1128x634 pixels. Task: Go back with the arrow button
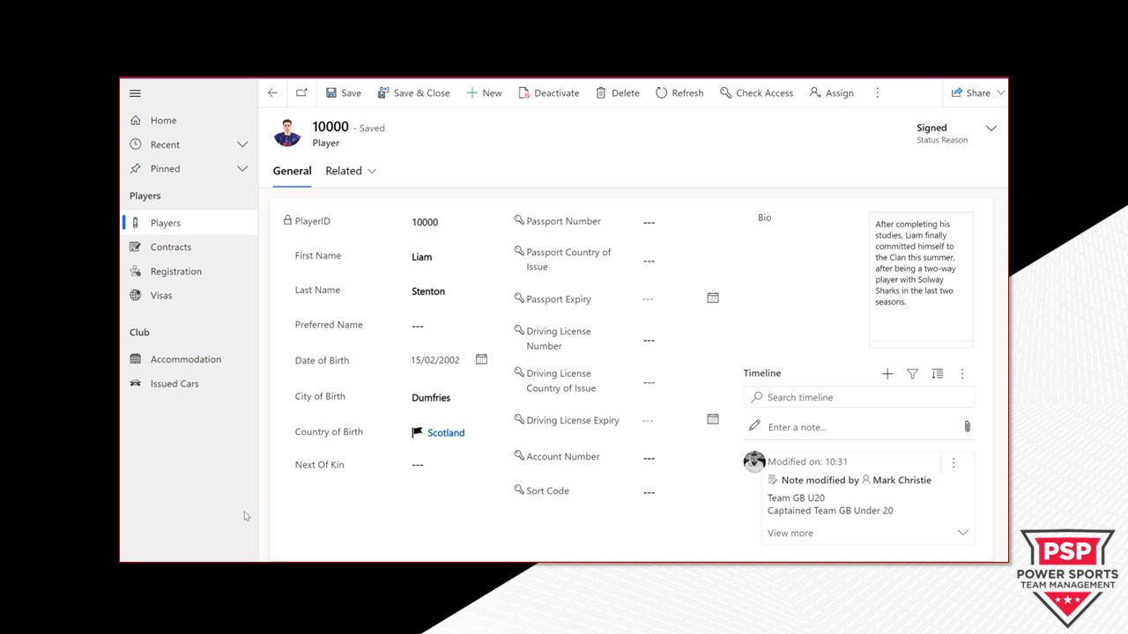coord(272,92)
